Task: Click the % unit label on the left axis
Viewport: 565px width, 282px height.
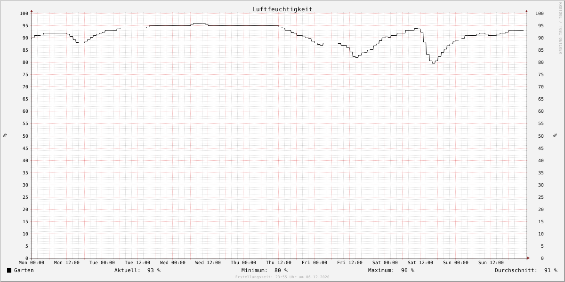Action: click(x=5, y=135)
